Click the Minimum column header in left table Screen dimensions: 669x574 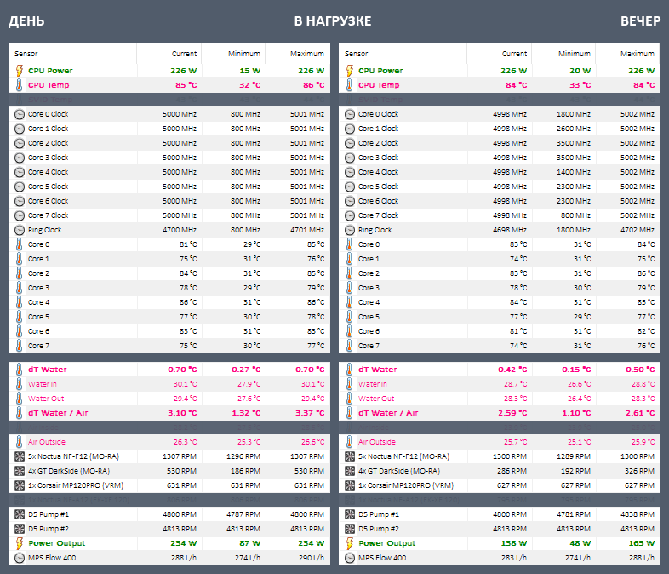click(244, 54)
